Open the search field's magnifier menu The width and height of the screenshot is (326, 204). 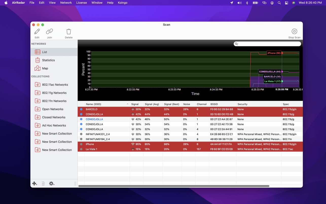pyautogui.click(x=236, y=44)
